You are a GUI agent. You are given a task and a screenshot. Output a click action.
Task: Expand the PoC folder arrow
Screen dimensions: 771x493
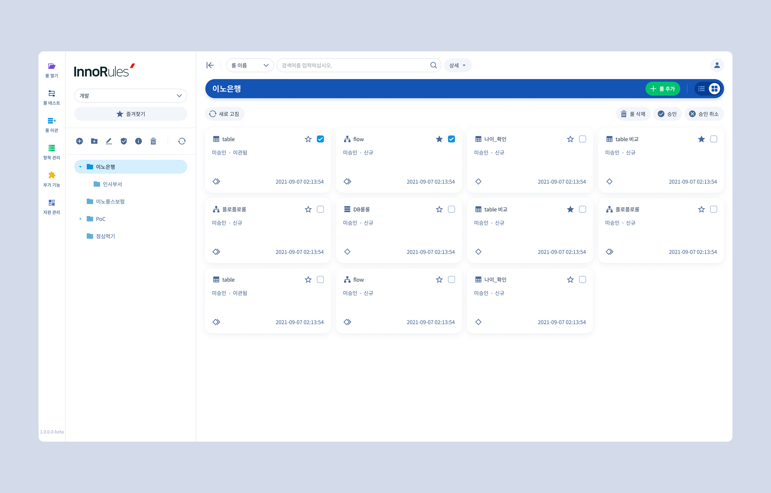pos(80,219)
